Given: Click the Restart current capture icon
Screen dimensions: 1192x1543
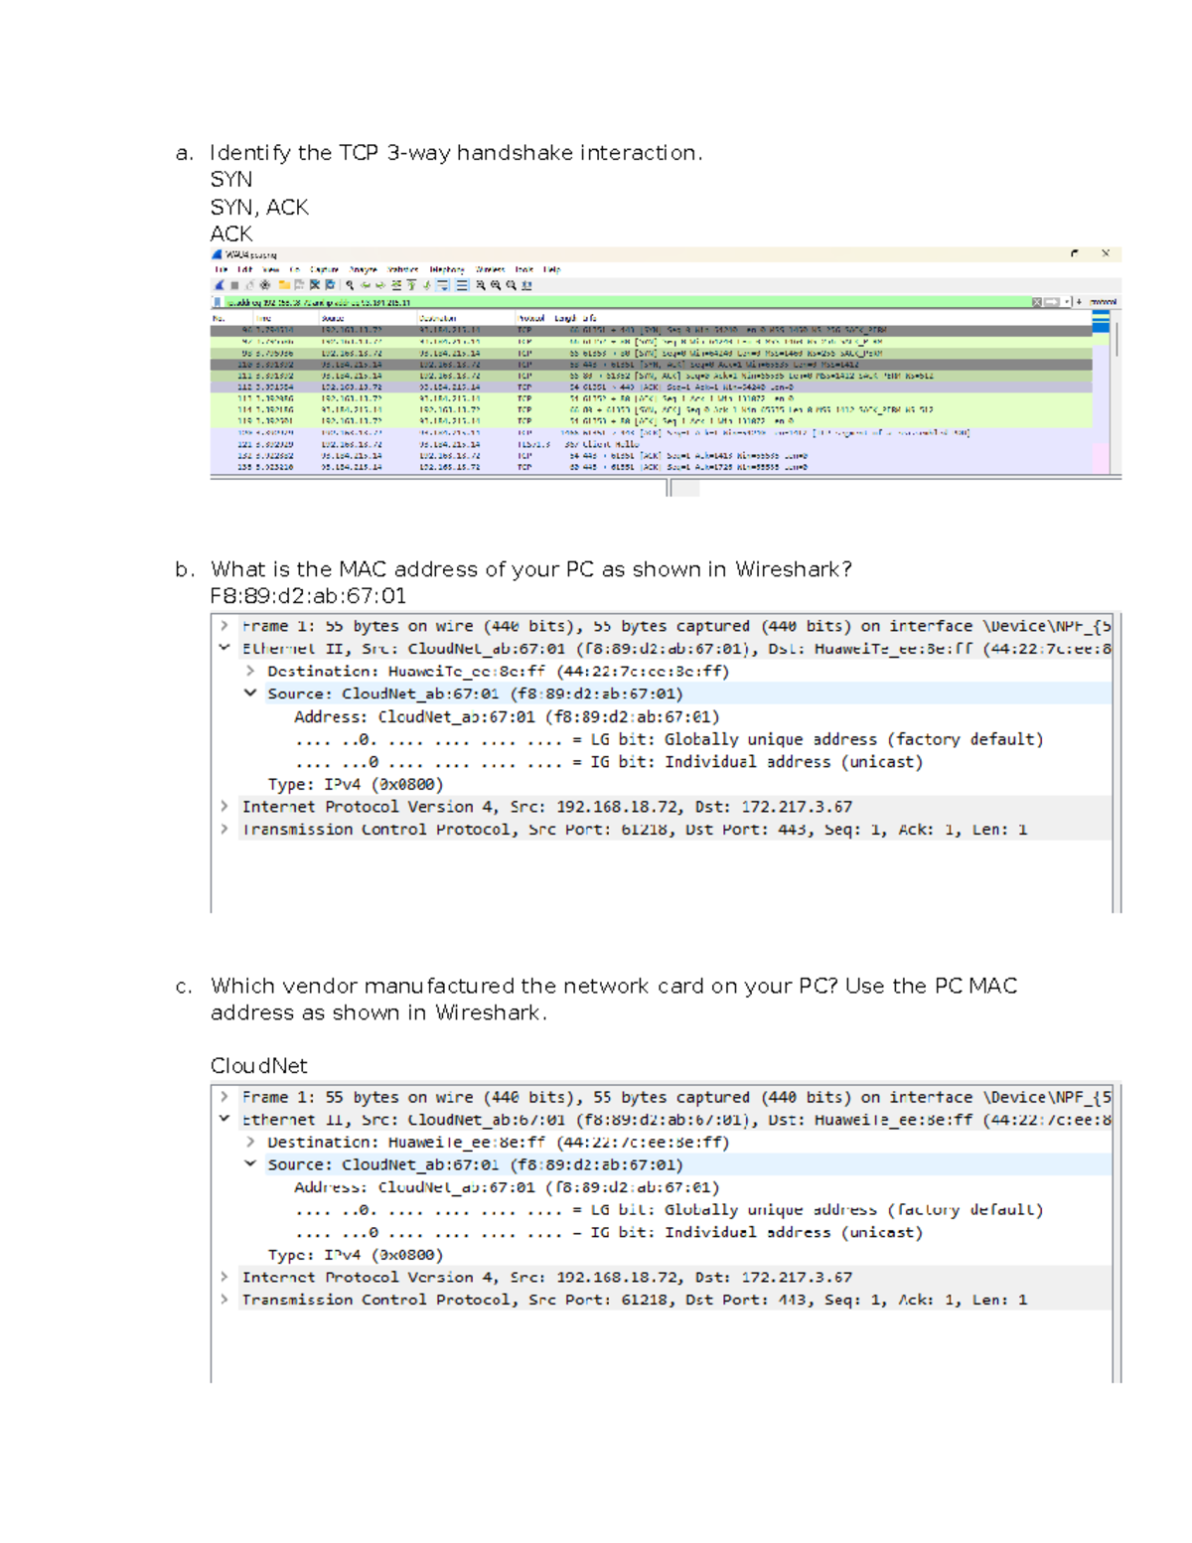Looking at the screenshot, I should [249, 285].
